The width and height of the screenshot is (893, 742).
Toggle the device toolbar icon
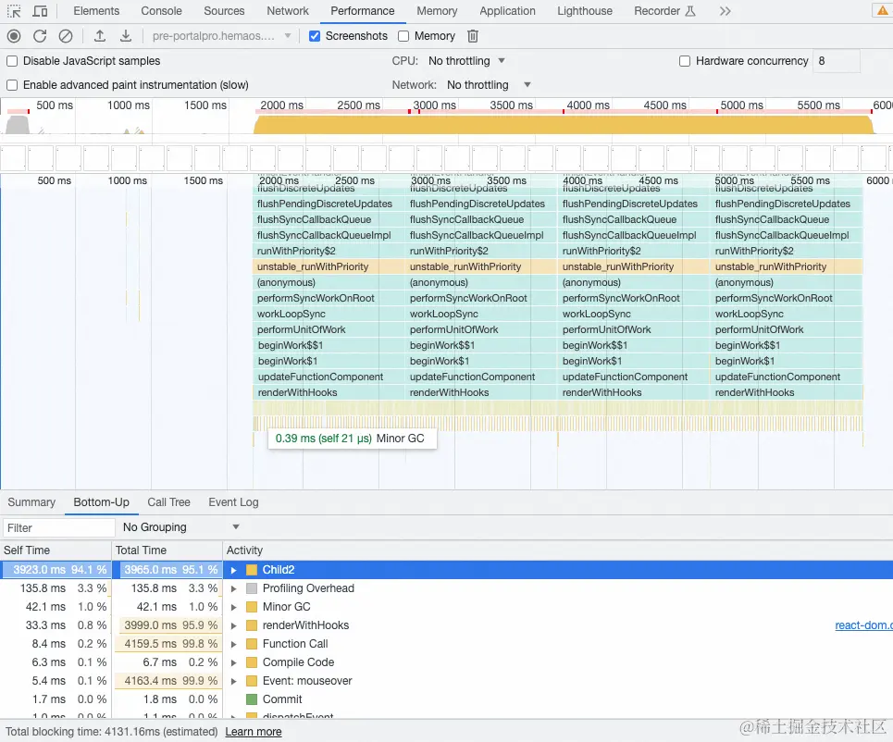click(40, 11)
